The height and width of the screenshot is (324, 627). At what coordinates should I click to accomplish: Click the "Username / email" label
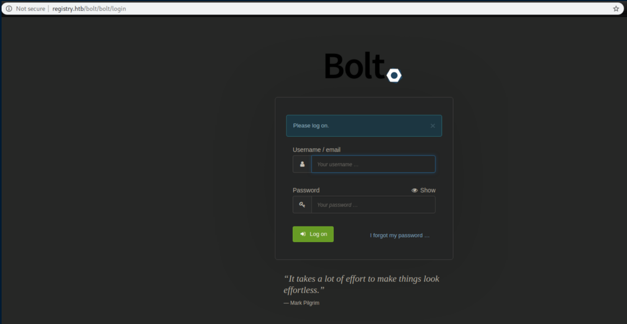[x=317, y=150]
